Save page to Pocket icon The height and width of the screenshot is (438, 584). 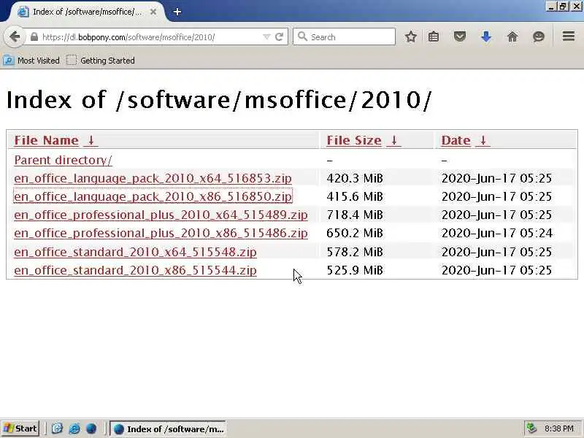point(460,36)
